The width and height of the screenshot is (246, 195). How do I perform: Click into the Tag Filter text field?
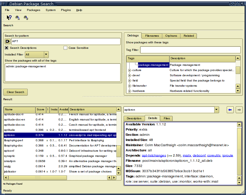[190, 50]
